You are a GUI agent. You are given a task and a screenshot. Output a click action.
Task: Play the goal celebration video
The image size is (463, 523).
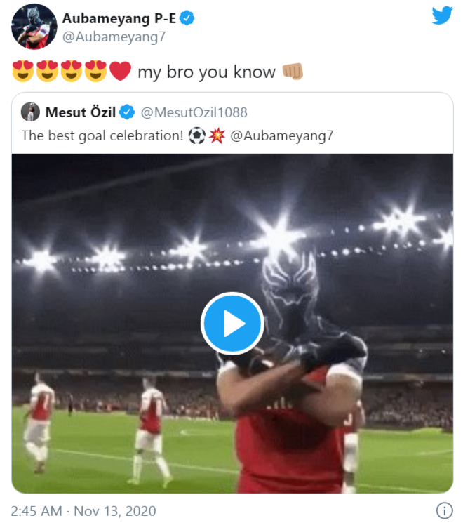232,323
